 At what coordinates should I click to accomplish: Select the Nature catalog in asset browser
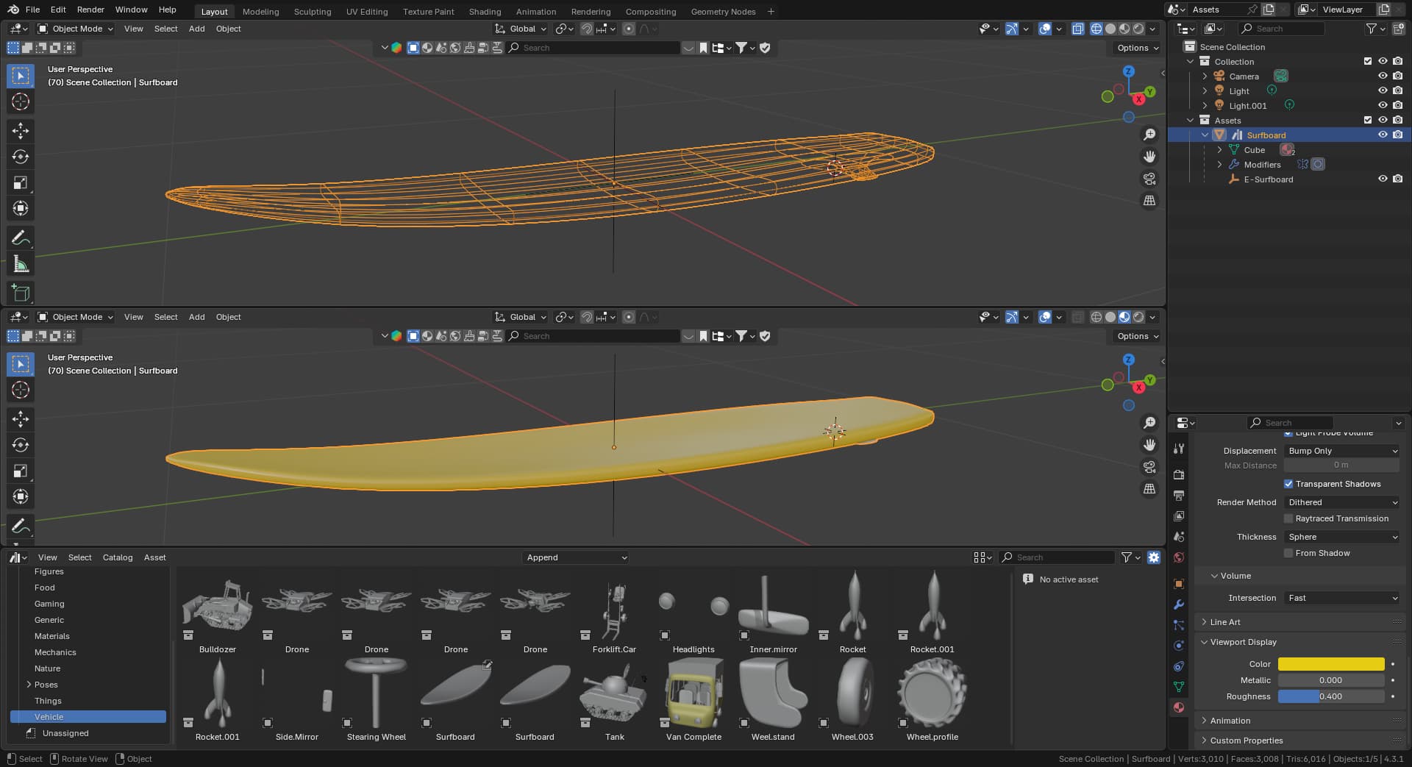pyautogui.click(x=47, y=668)
